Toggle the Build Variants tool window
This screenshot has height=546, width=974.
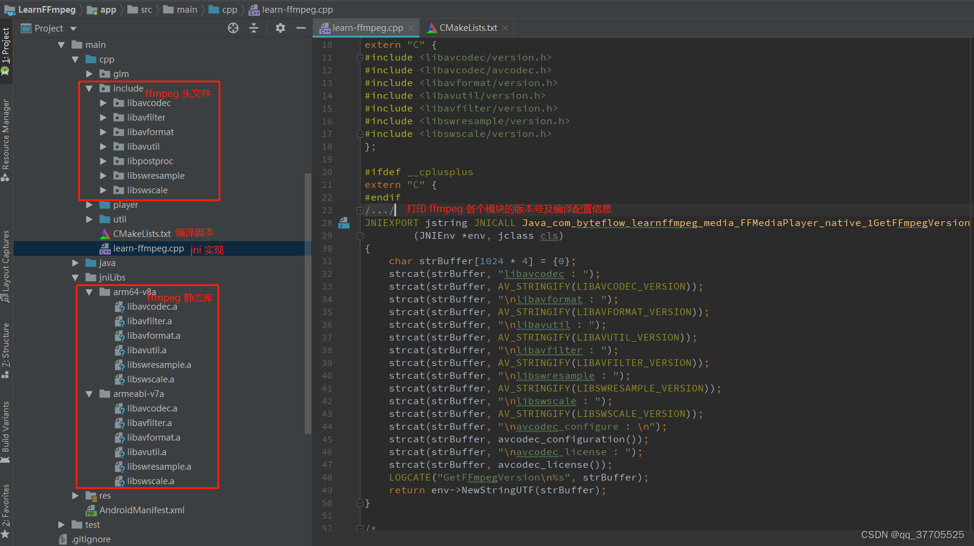point(5,428)
